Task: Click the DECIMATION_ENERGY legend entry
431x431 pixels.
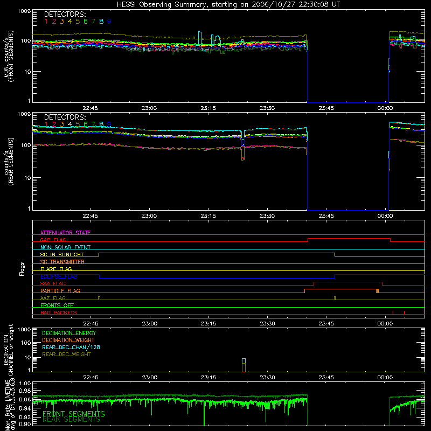Action: point(69,333)
